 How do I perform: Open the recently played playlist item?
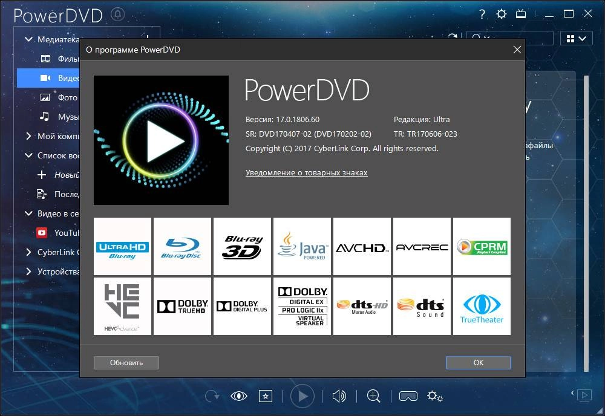tap(48, 194)
